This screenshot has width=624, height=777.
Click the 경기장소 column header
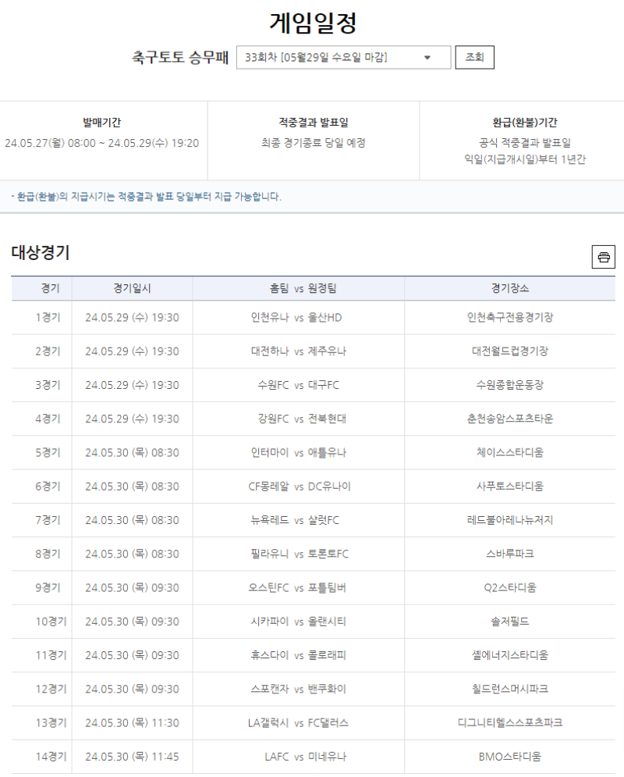coord(510,288)
